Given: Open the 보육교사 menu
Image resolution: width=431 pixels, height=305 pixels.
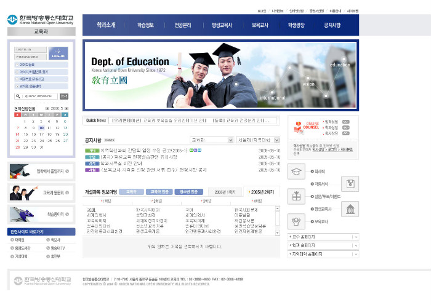Looking at the screenshot, I should (260, 25).
